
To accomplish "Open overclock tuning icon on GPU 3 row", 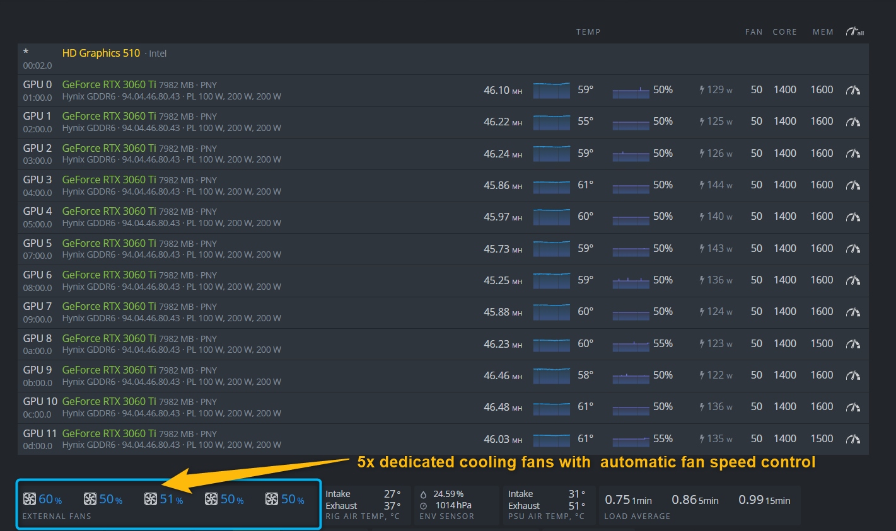I will pos(852,185).
